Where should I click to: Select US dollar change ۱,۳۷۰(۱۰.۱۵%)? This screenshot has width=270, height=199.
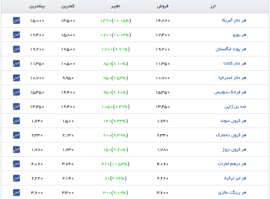click(116, 21)
